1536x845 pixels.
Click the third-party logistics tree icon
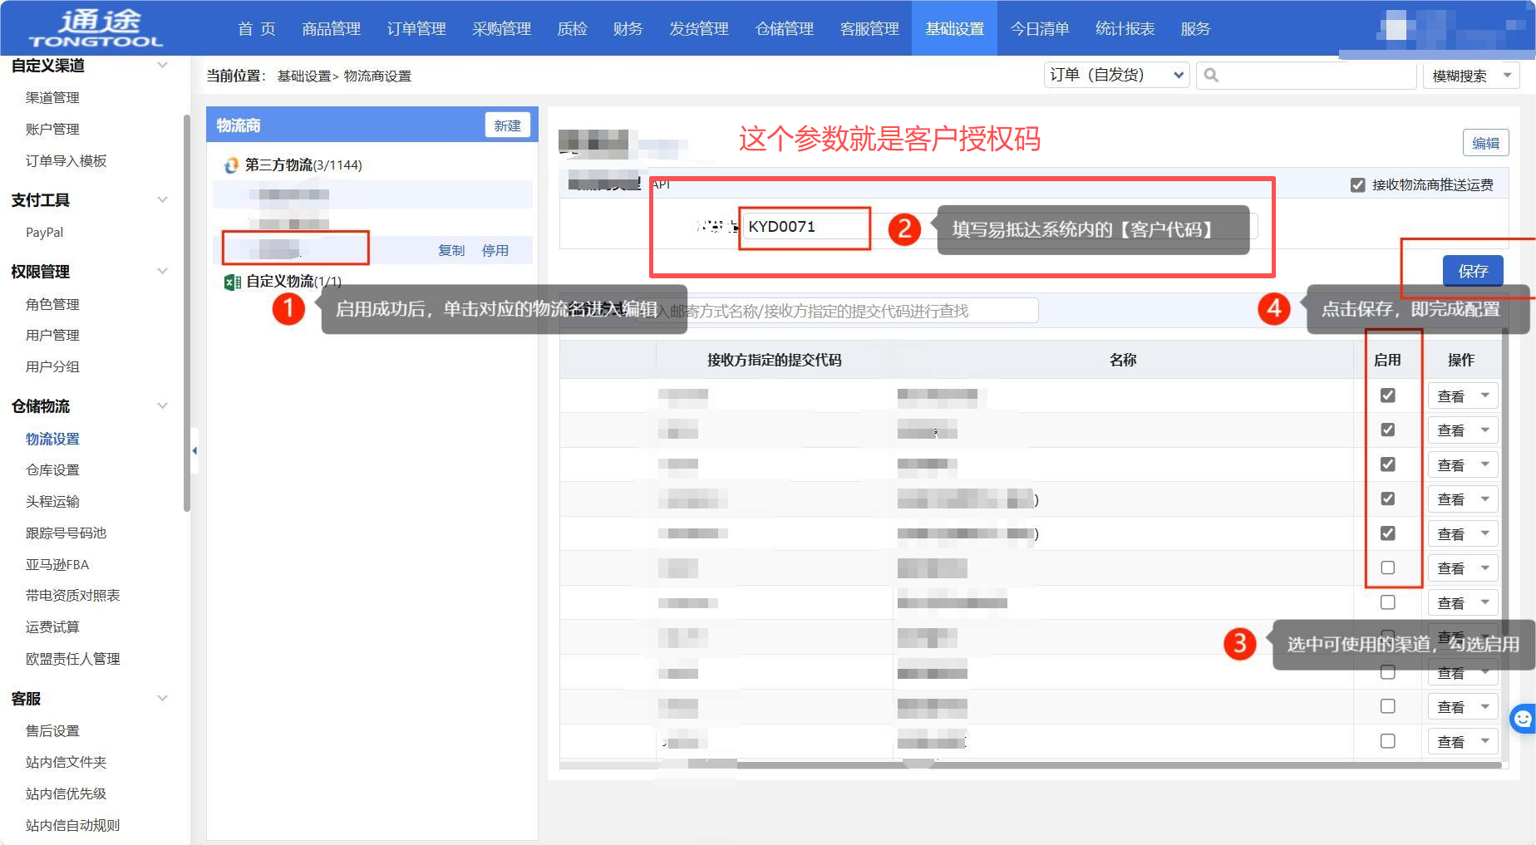coord(231,165)
